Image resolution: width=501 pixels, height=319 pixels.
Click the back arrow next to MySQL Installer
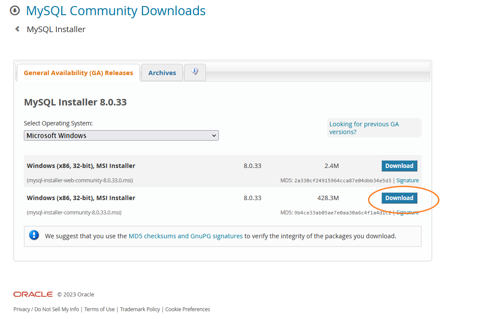pos(17,29)
